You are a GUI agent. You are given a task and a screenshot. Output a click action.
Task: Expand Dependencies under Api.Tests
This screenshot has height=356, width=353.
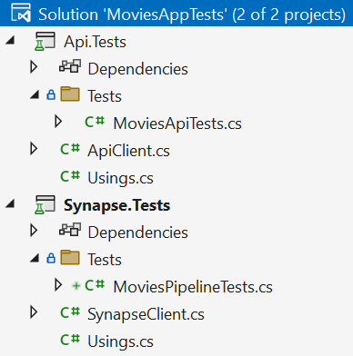34,67
